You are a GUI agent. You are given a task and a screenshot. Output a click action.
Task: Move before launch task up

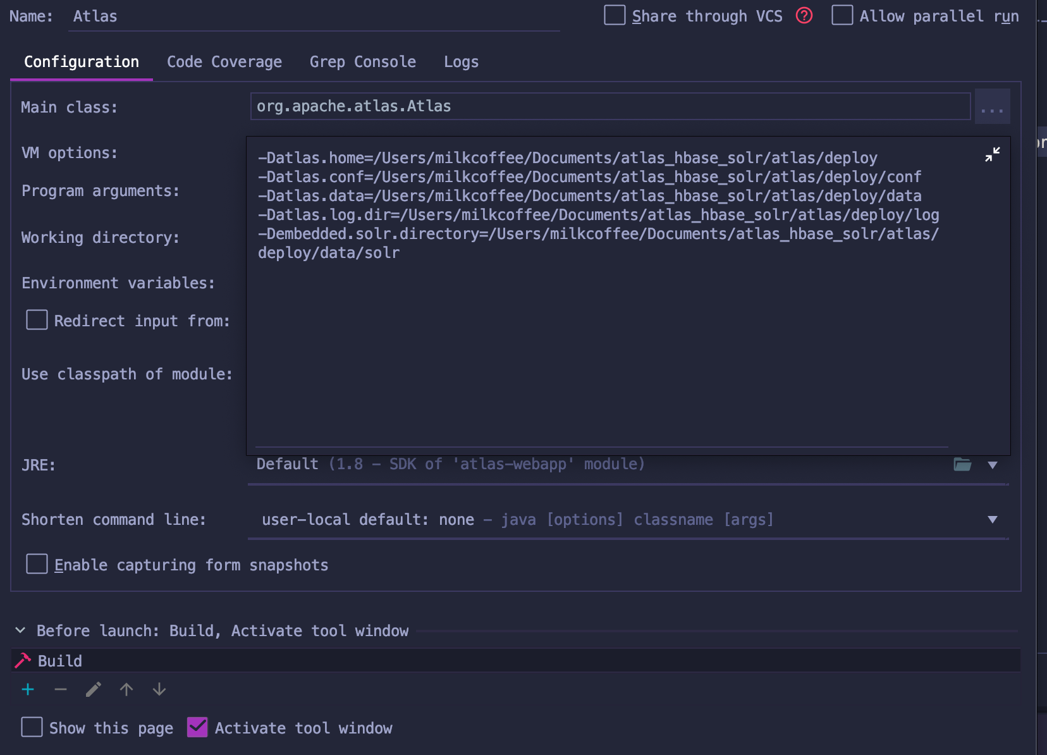click(126, 689)
